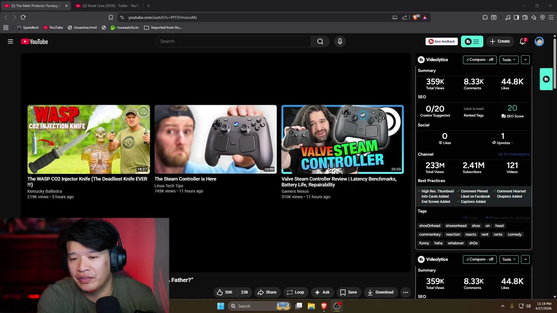Share this page from address bar
This screenshot has width=557, height=313.
pos(405,17)
